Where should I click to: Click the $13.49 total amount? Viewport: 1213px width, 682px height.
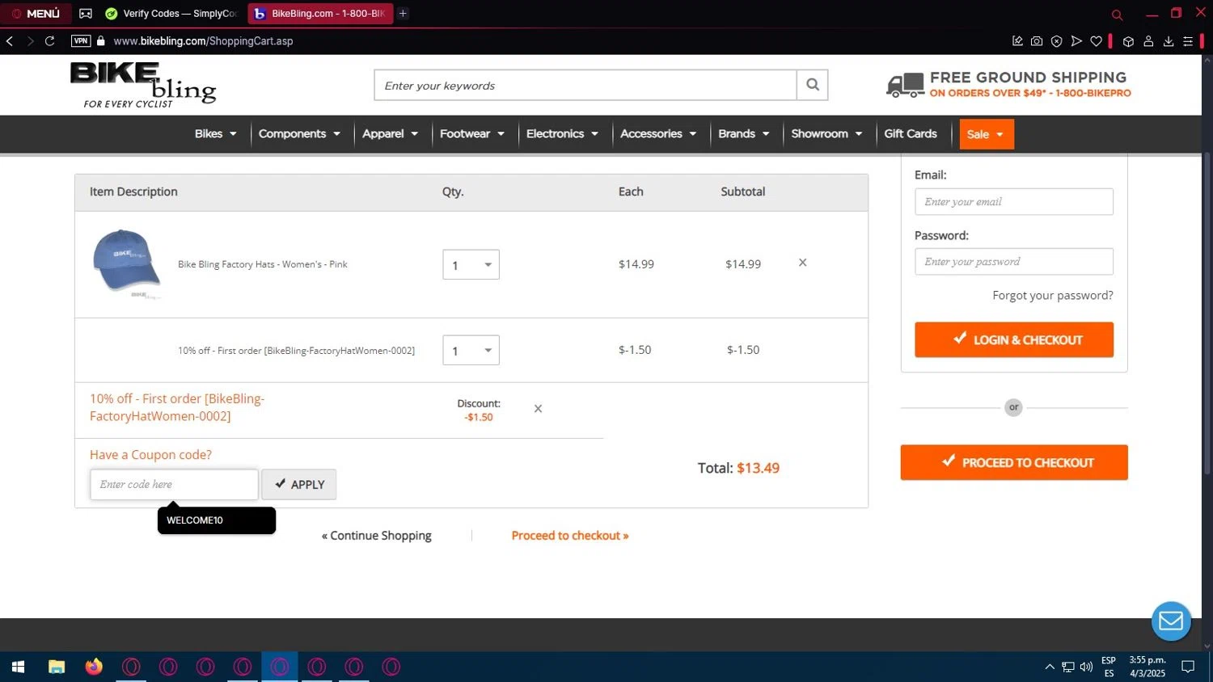(x=758, y=469)
